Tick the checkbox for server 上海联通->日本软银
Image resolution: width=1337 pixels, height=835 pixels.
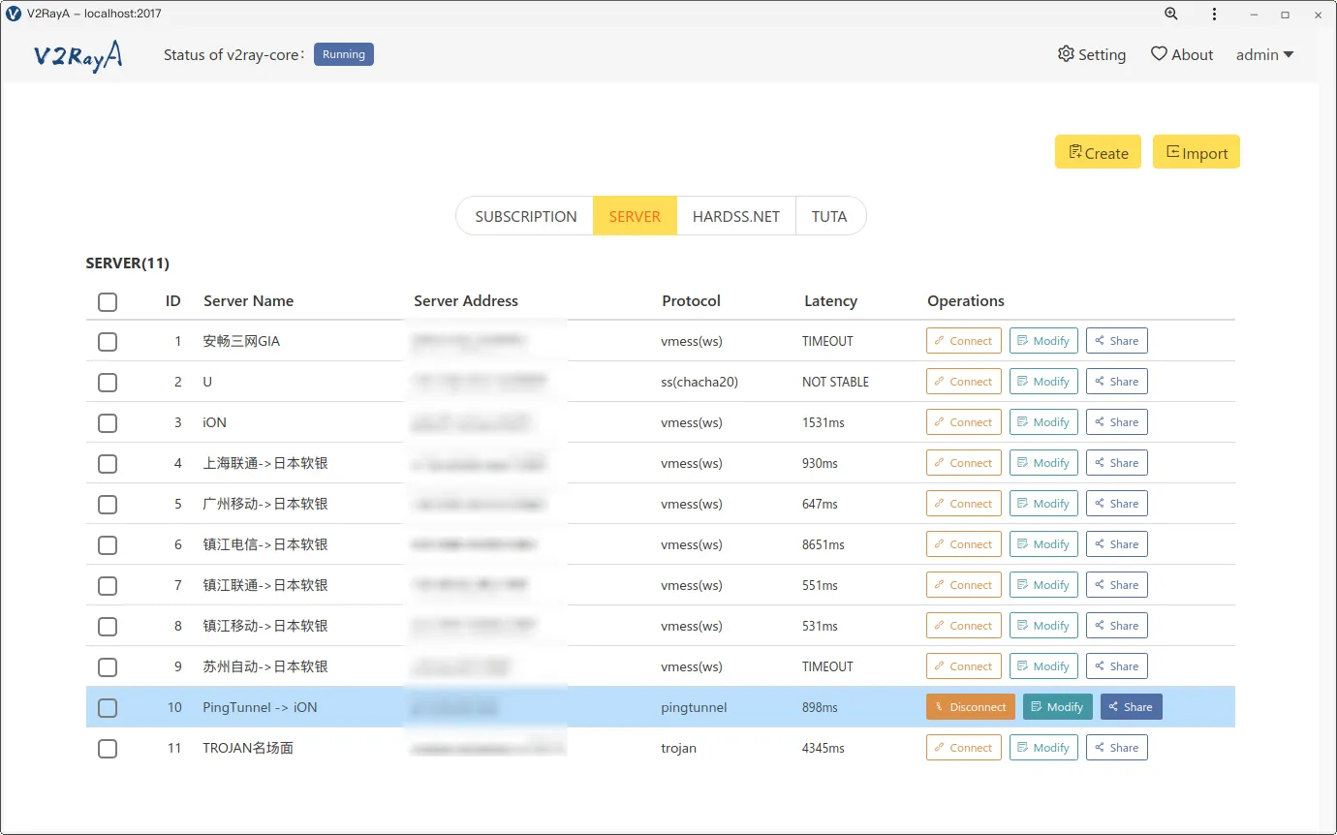(x=107, y=463)
